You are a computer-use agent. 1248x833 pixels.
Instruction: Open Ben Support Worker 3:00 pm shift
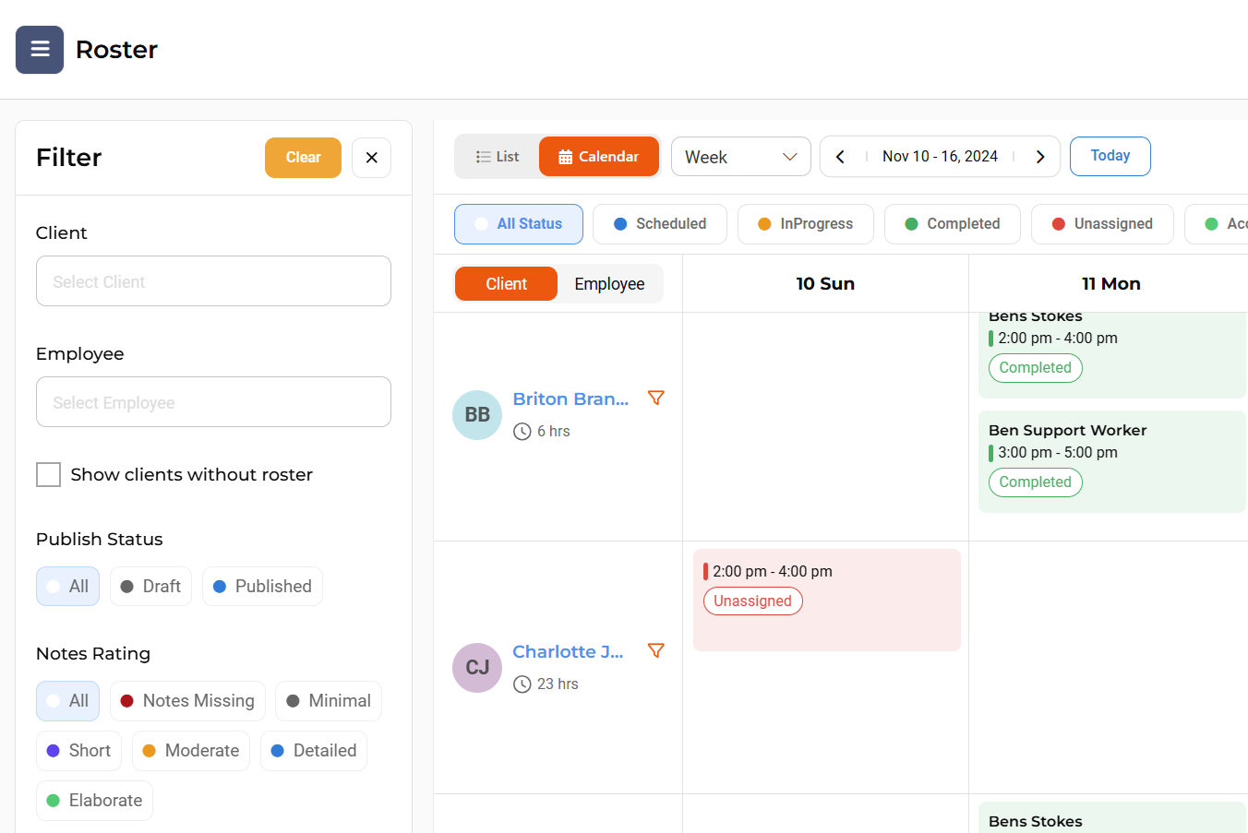pyautogui.click(x=1112, y=462)
